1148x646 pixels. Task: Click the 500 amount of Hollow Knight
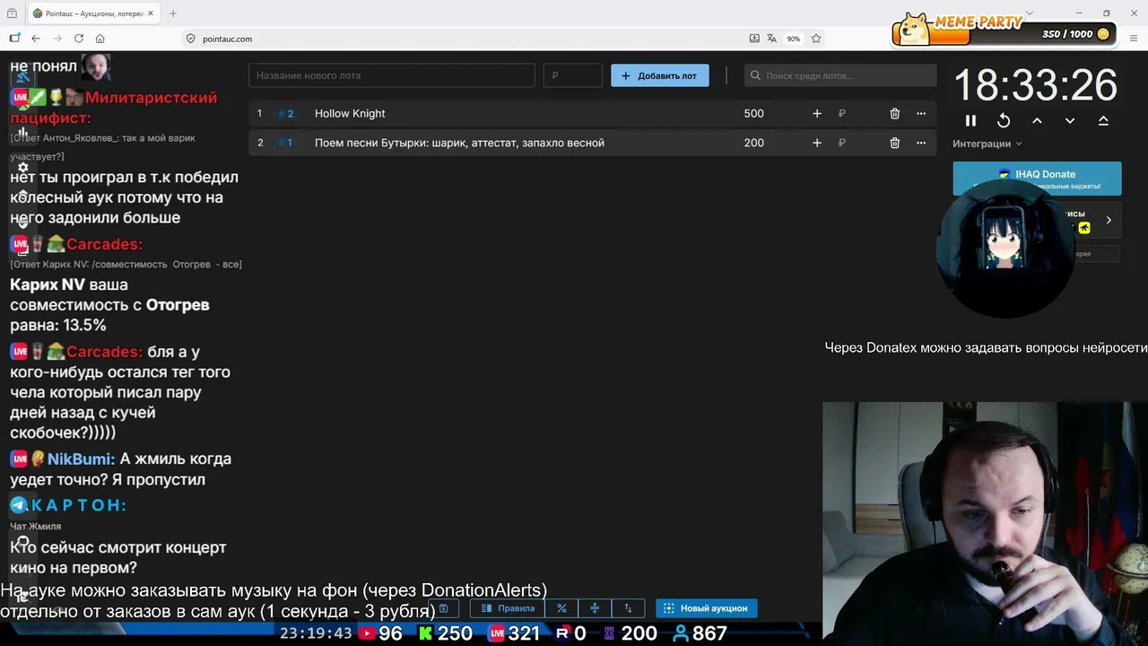pos(753,114)
